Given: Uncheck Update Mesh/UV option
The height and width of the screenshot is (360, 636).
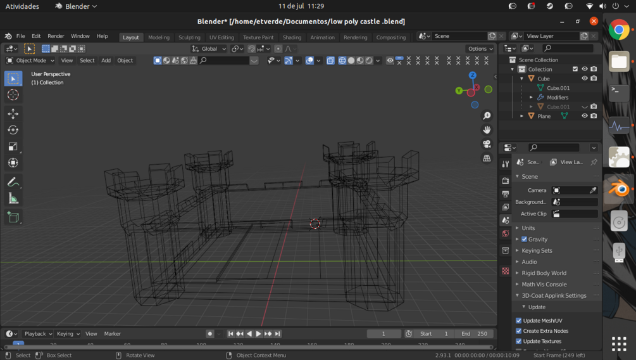Looking at the screenshot, I should pos(518,321).
